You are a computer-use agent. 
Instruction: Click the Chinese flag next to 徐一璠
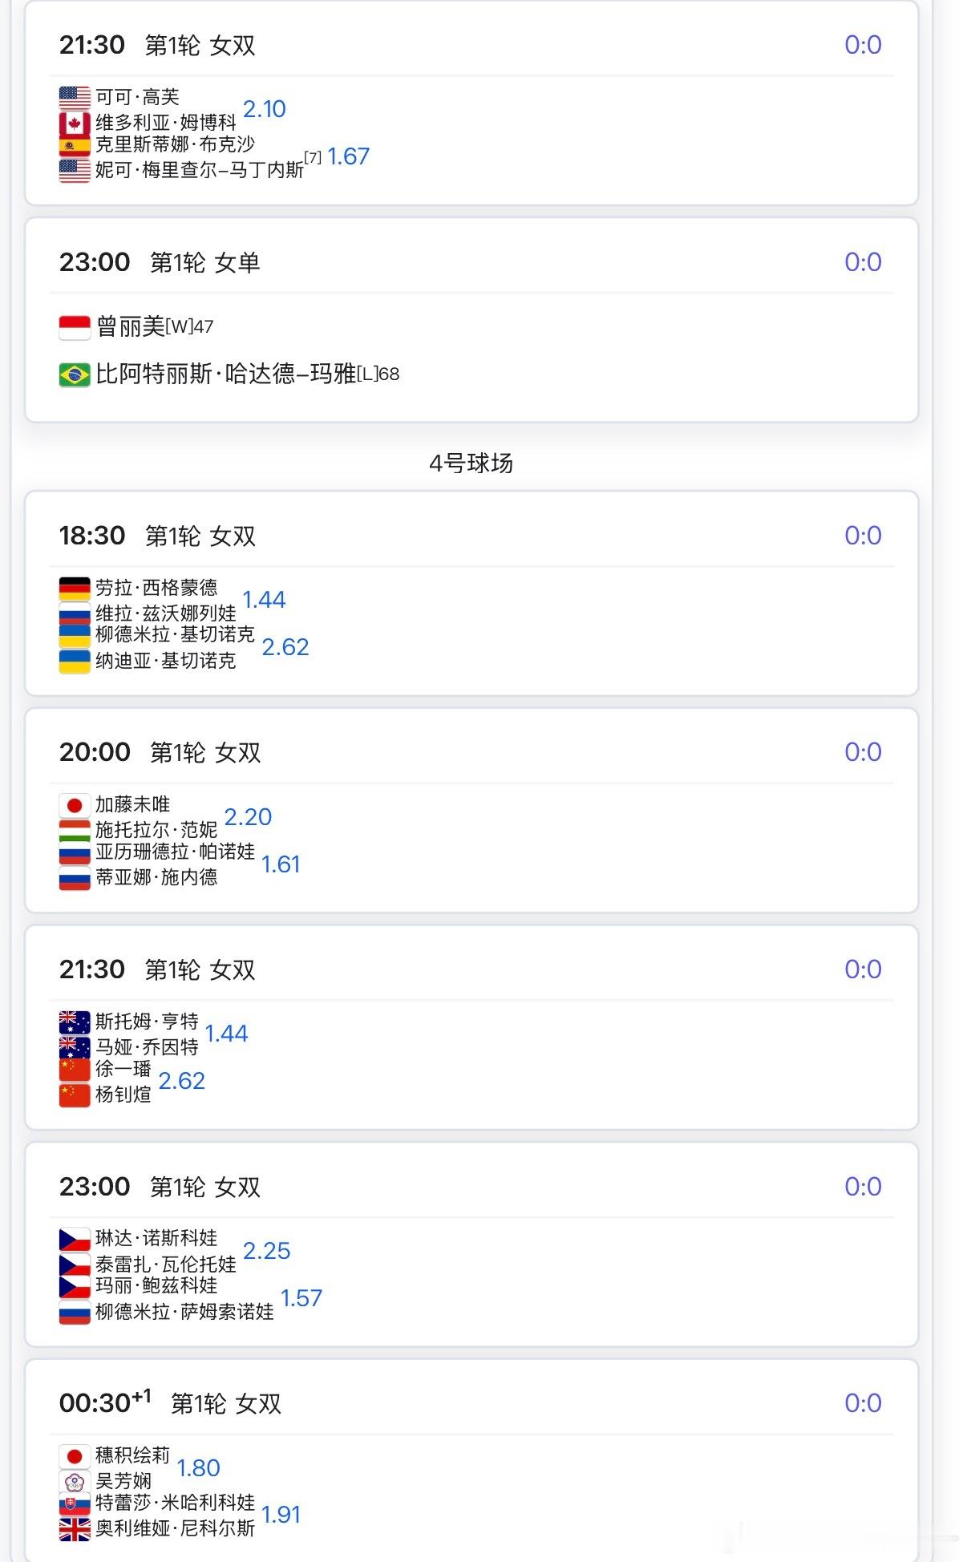[x=75, y=1070]
